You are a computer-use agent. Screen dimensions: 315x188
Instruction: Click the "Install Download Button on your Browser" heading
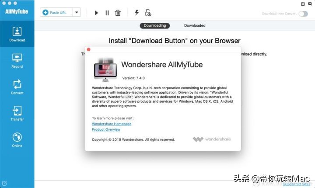175,41
